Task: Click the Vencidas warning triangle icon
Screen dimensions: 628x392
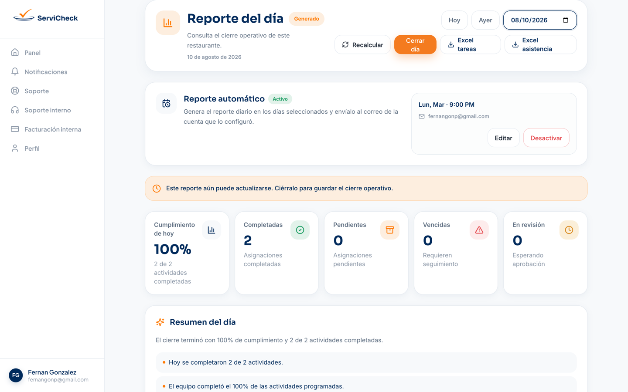Action: [x=479, y=230]
